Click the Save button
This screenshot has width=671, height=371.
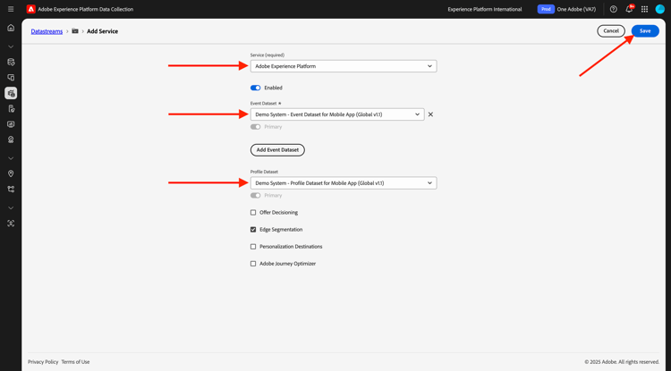click(x=645, y=30)
